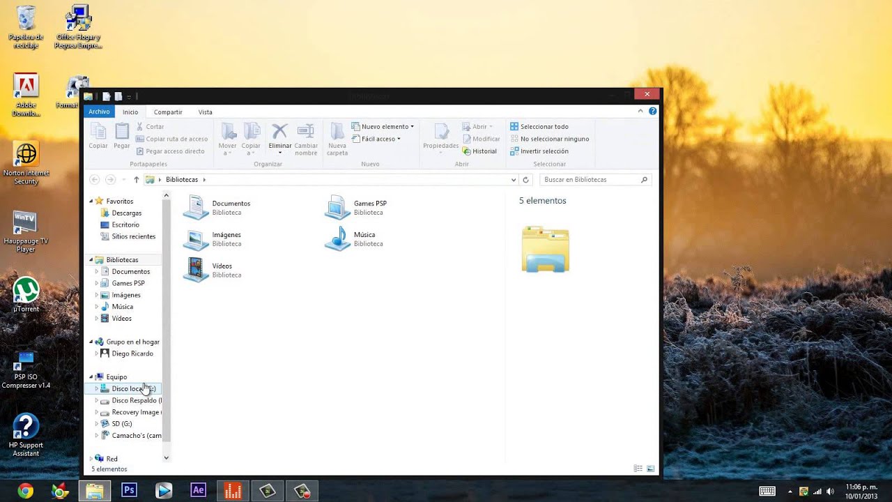Click the navigation pane scroll down arrow

[x=166, y=457]
